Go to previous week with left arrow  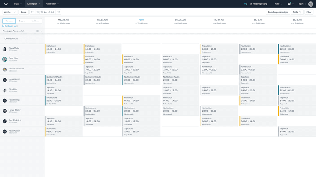click(x=32, y=12)
